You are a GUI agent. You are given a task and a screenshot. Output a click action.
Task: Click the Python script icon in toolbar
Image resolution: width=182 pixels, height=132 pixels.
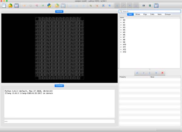(49, 5)
